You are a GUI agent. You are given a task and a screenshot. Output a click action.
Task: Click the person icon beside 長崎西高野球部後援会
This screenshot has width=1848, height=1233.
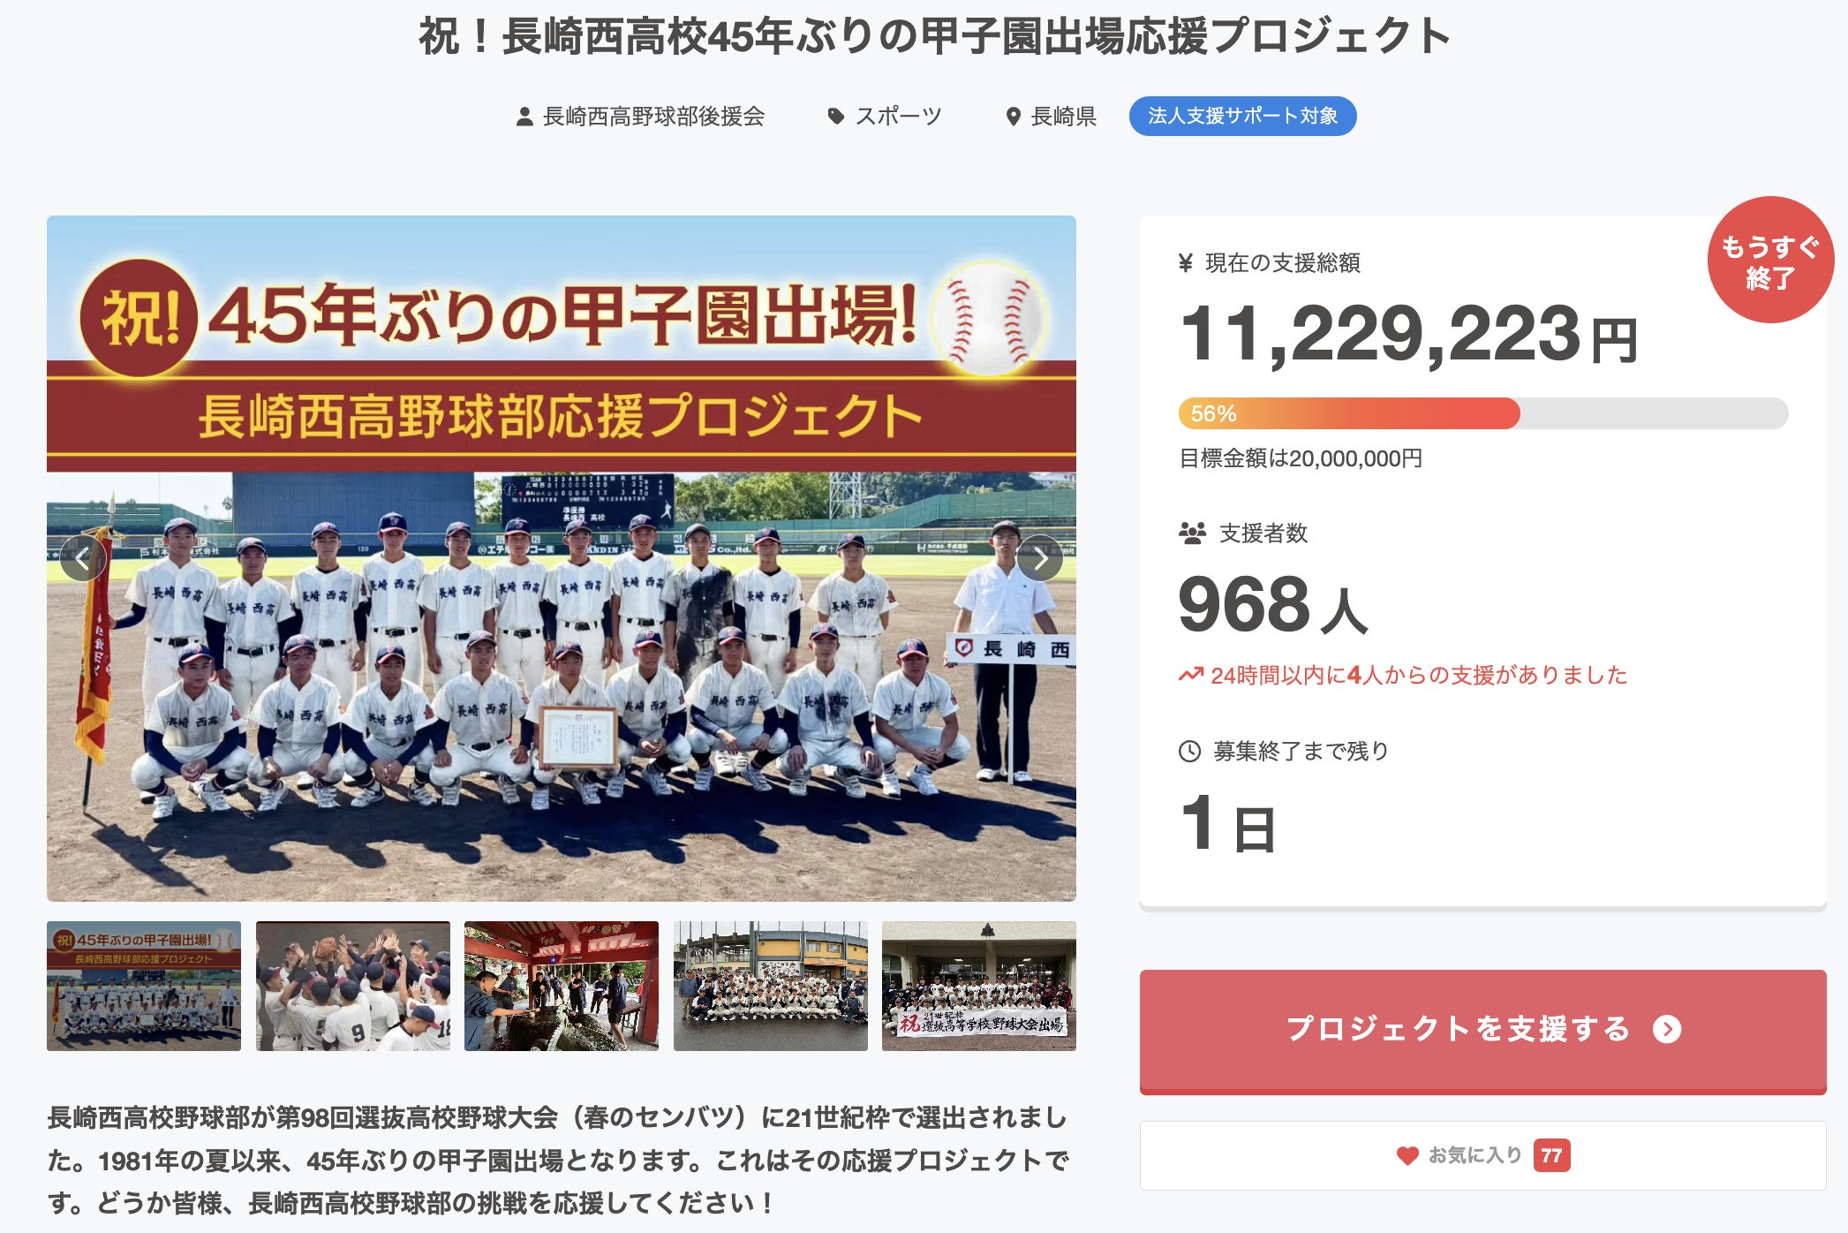pos(524,117)
